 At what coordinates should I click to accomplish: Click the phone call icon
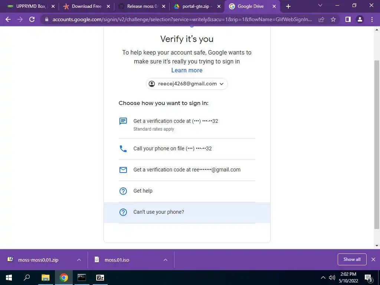(x=123, y=149)
